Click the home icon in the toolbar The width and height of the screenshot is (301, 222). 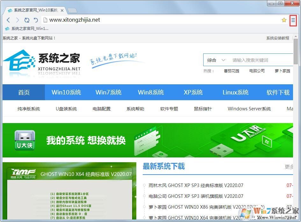click(35, 20)
